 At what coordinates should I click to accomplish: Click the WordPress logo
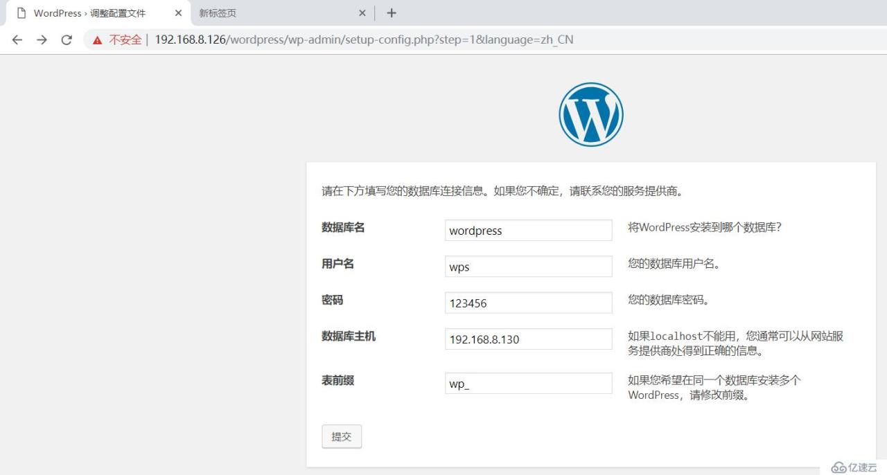pos(590,113)
